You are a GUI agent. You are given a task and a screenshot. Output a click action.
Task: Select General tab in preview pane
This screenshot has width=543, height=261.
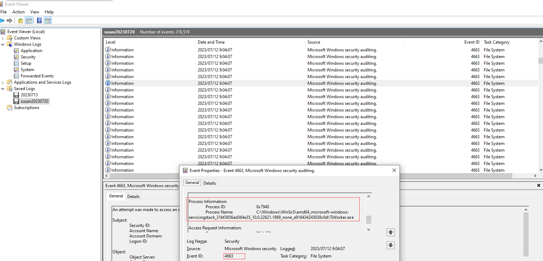tap(116, 196)
